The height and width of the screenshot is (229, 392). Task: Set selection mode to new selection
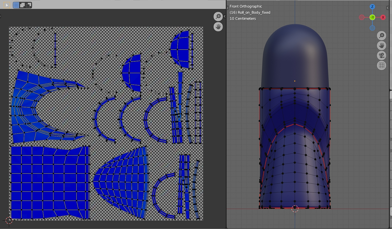point(16,5)
